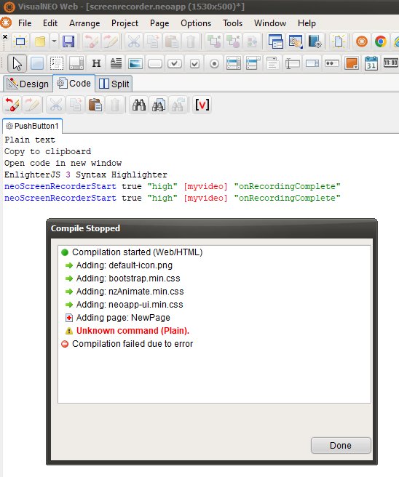Open the Project menu
The image size is (399, 477).
(x=125, y=23)
